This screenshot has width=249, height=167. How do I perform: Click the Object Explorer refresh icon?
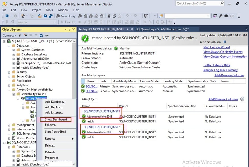(41, 35)
